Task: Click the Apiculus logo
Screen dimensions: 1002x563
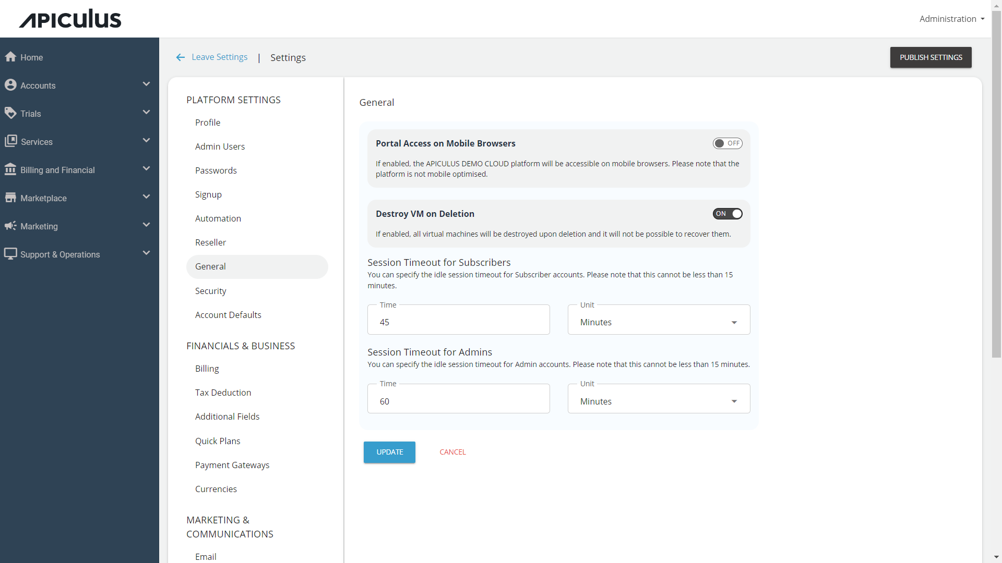Action: point(70,19)
